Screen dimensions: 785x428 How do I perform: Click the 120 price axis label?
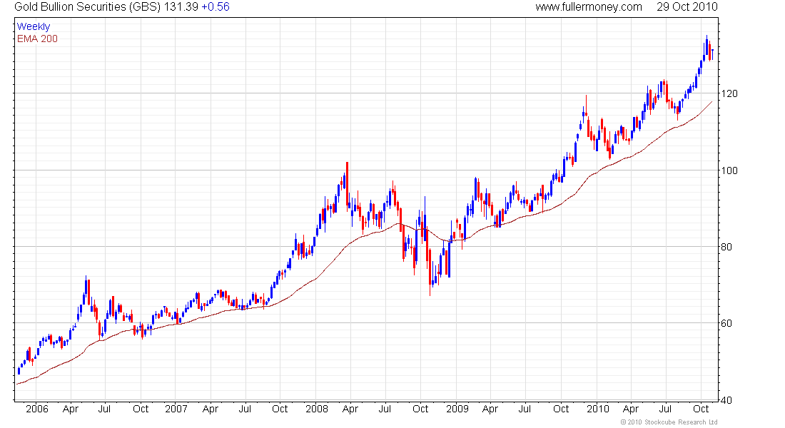[729, 93]
